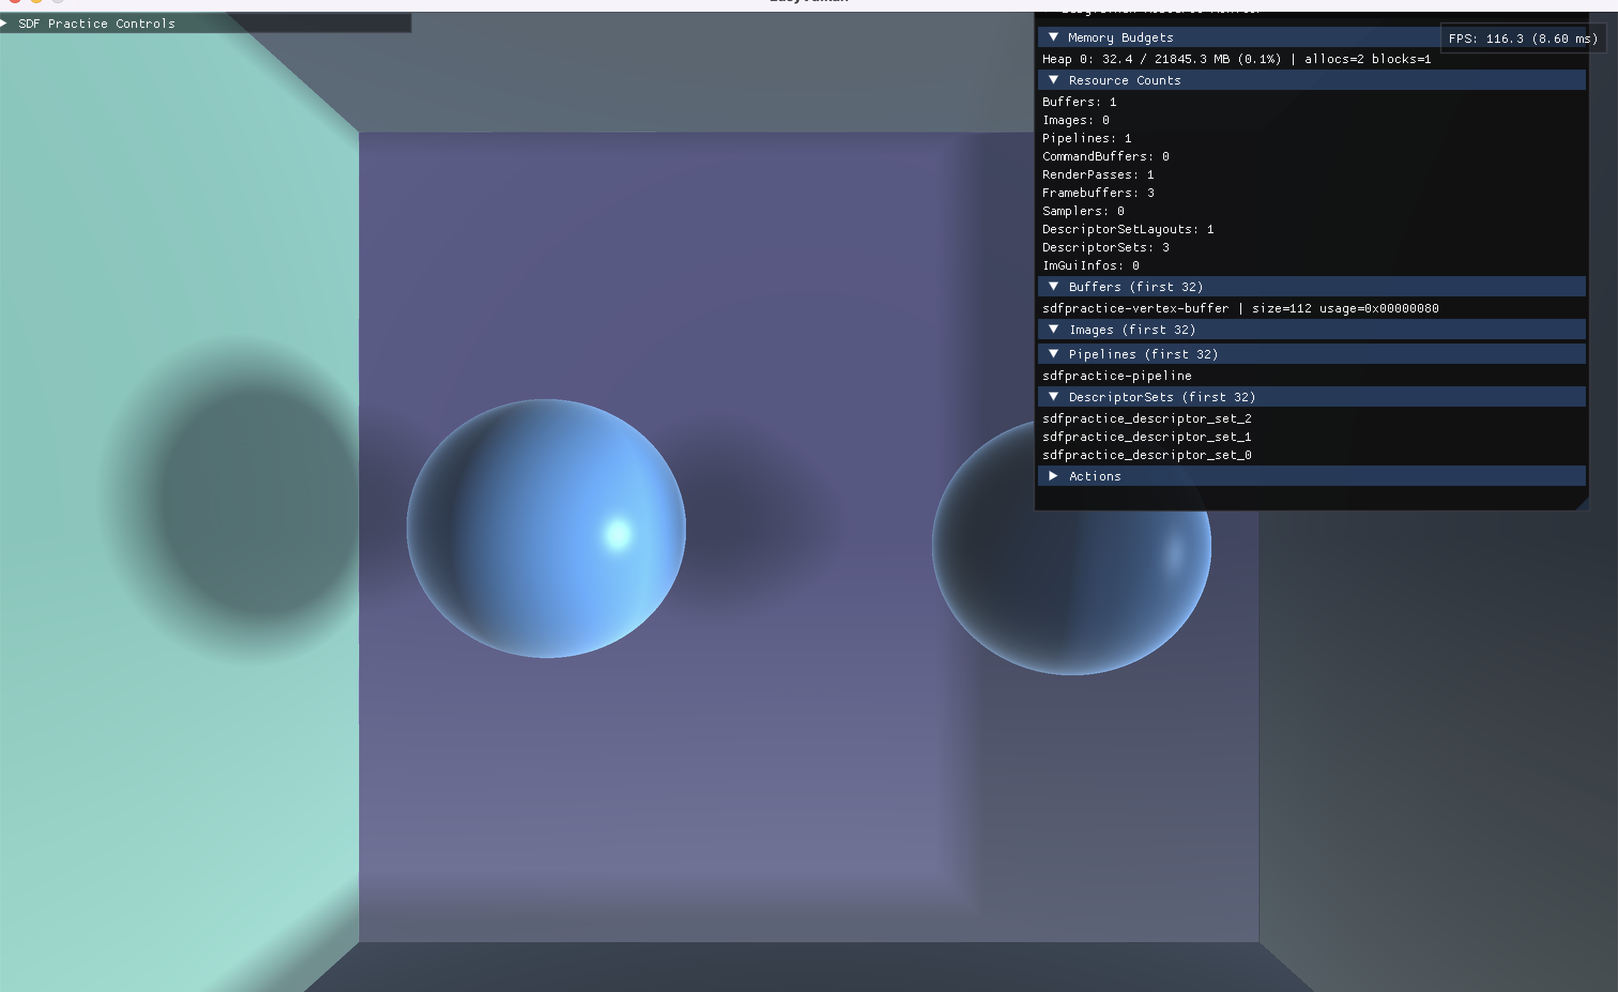Select sdfpractice_descriptor_set_1 entry

click(x=1147, y=437)
